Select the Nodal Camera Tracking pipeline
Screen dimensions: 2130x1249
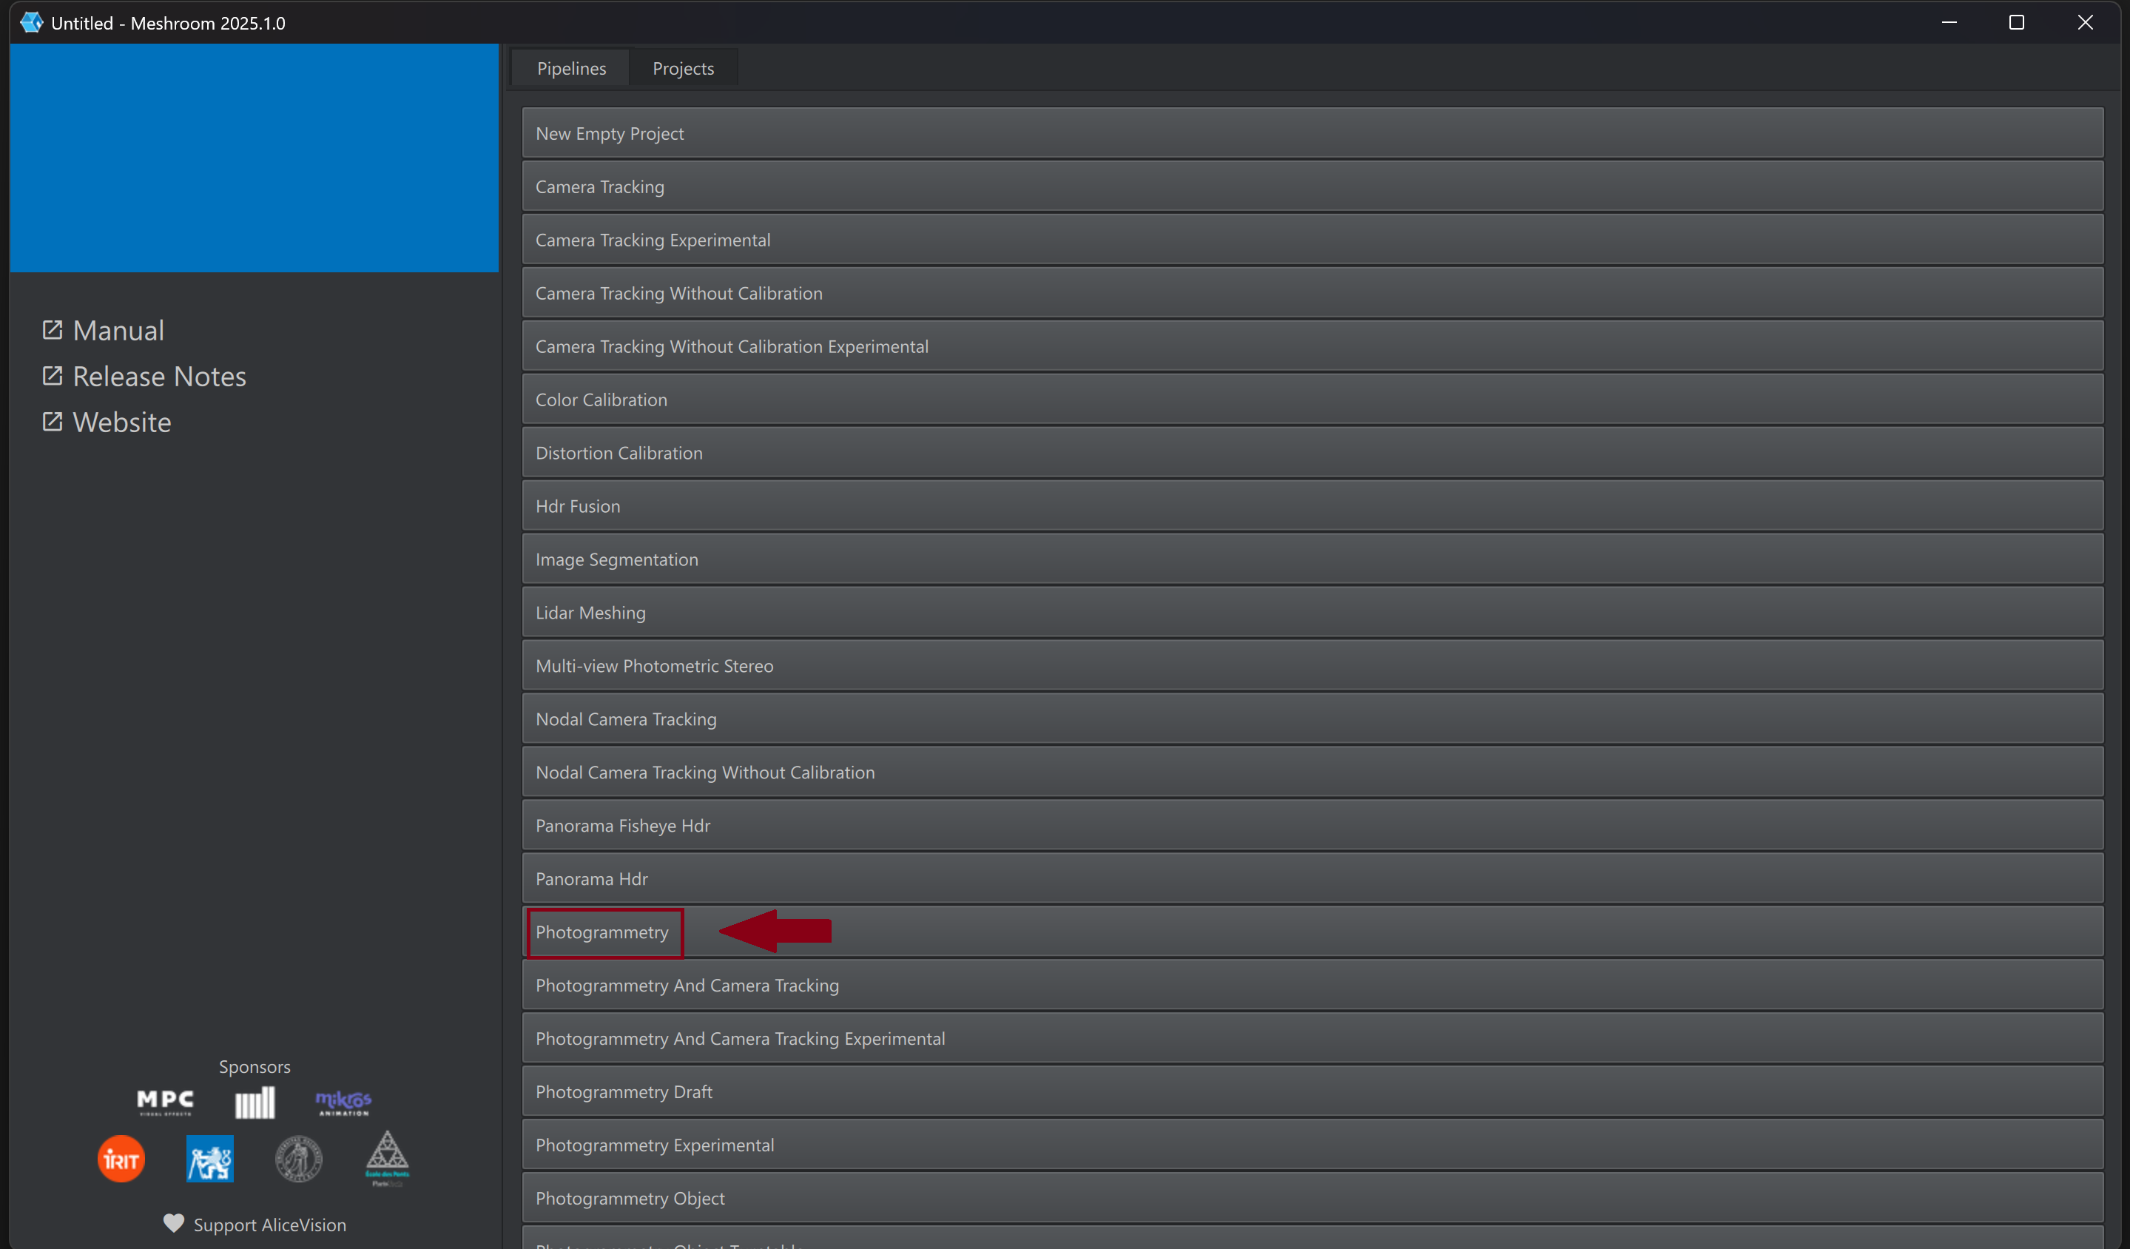coord(1312,718)
